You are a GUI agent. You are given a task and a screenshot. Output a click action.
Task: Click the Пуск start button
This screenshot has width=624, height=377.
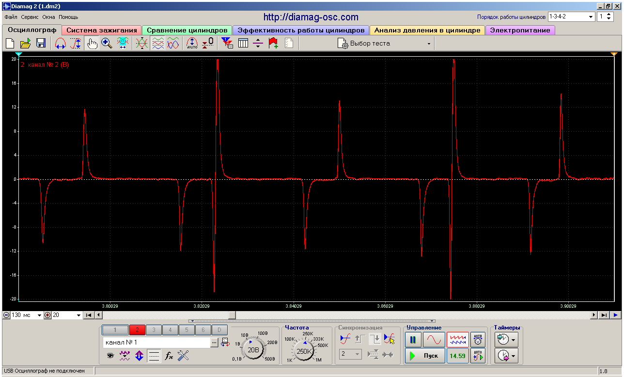coord(425,356)
